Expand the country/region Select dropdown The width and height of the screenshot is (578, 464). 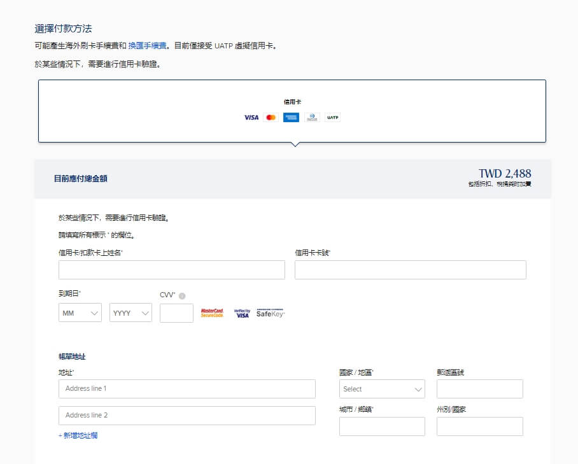click(382, 389)
